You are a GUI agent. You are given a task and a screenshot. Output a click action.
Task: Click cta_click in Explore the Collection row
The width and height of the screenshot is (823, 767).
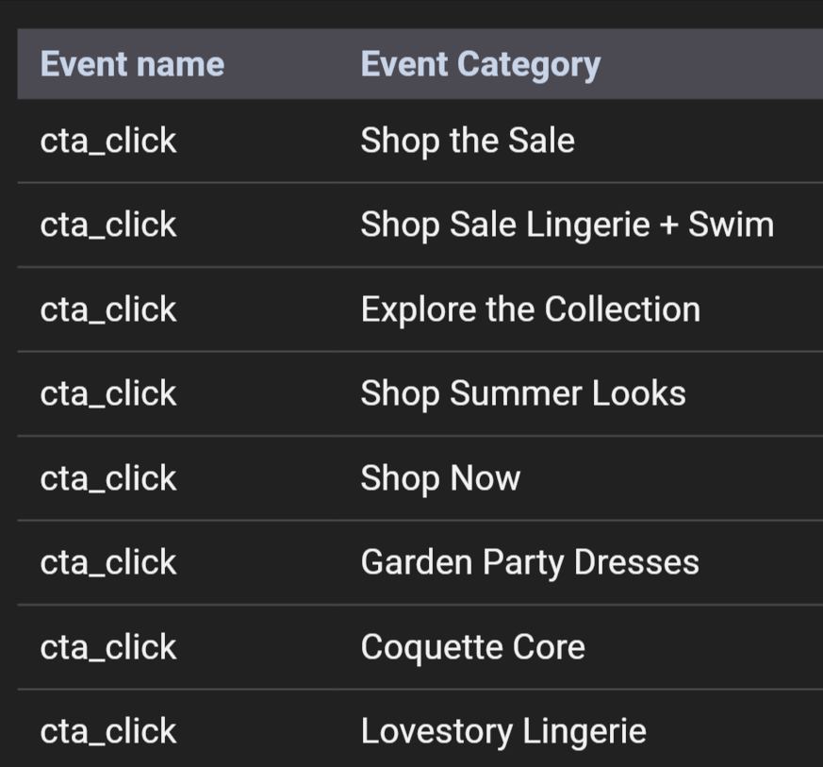pos(108,309)
